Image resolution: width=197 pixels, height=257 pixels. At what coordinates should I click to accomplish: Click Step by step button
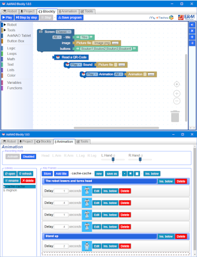pos(27,18)
